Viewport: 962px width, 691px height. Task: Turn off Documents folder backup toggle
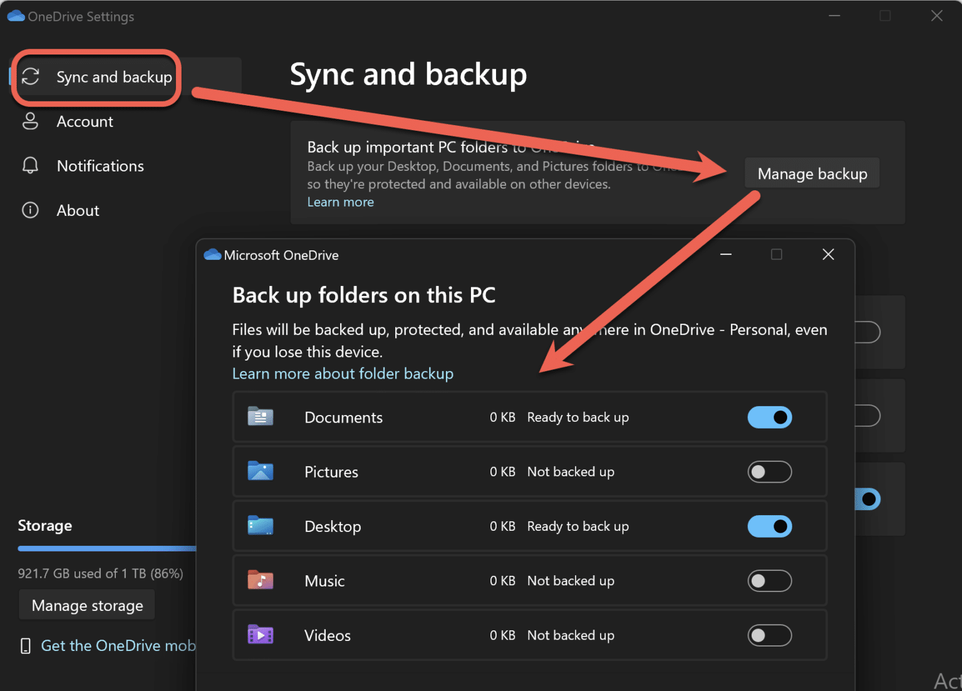pos(770,417)
